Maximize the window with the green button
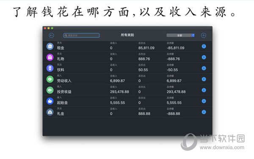 (52, 28)
